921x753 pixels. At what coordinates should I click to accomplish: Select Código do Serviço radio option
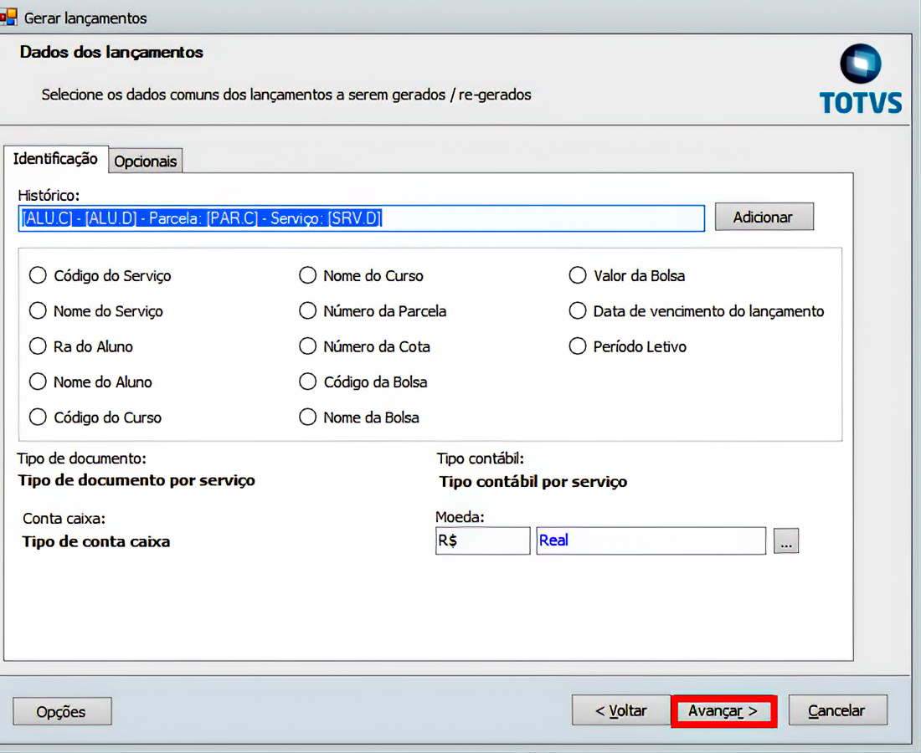38,275
